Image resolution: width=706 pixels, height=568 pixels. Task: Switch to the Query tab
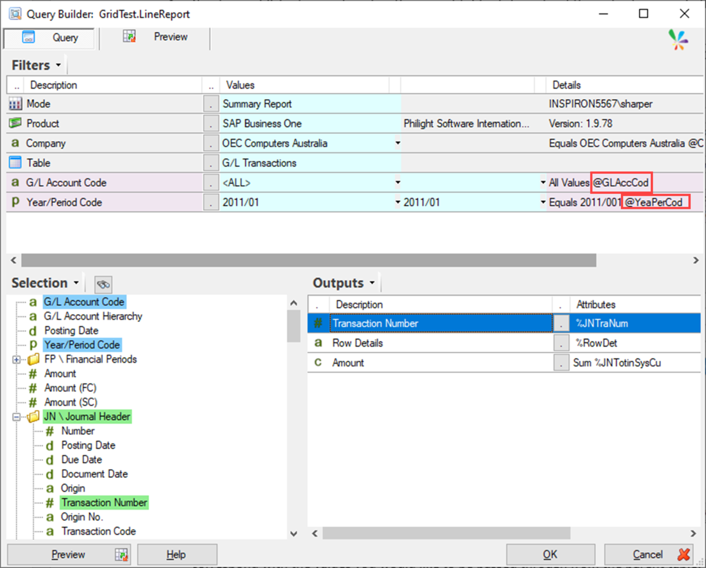tap(49, 38)
